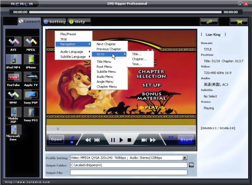Image resolution: width=252 pixels, height=185 pixels.
Task: Pick the iPhone output profile icon
Action: [x=31, y=60]
